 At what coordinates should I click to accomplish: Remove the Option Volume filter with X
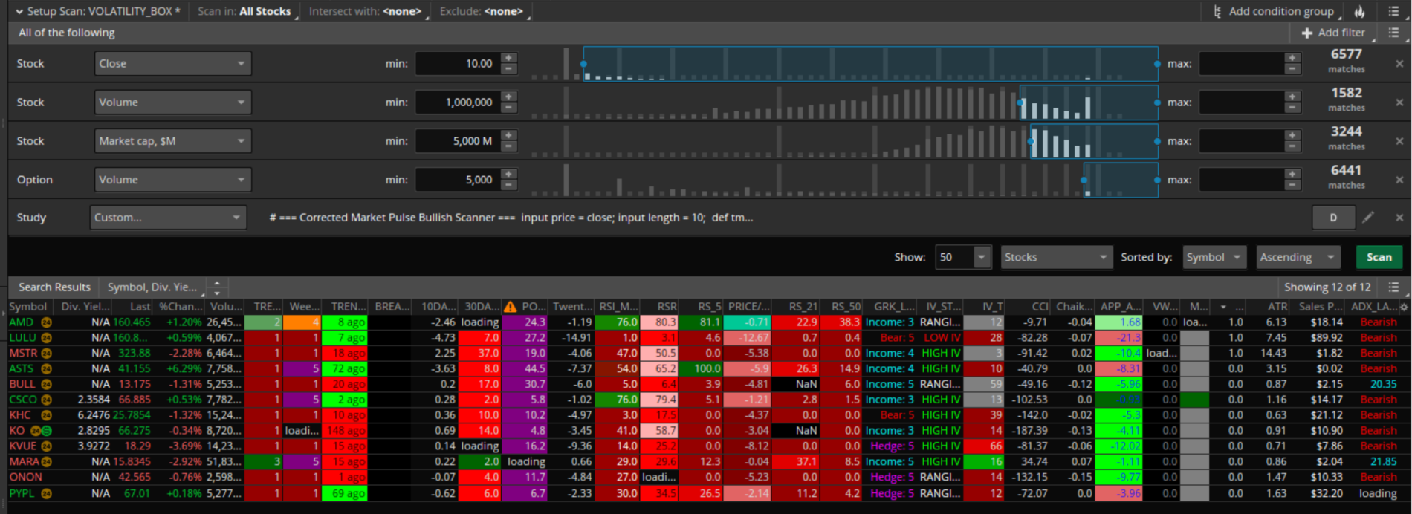(x=1399, y=180)
